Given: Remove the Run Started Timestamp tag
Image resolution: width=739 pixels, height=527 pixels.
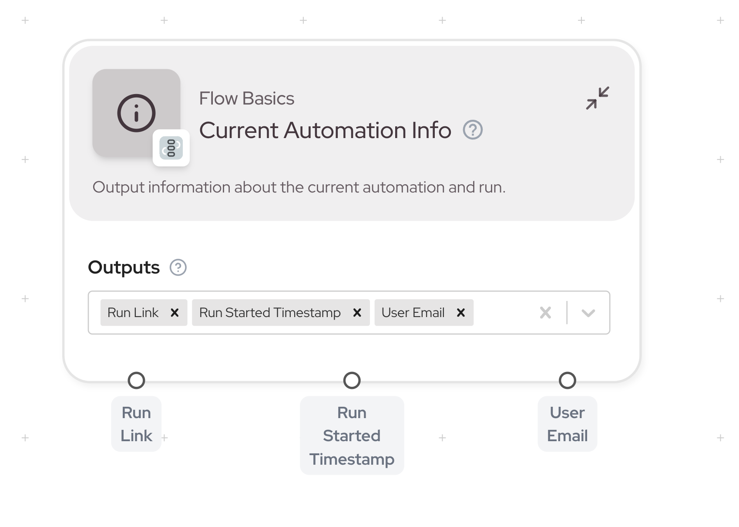Looking at the screenshot, I should 357,313.
